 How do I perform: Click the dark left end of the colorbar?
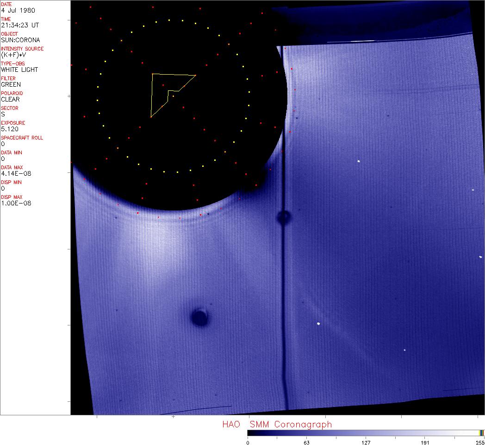coord(251,433)
